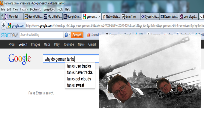
Task: Click the orange Search button
Action: click(77, 35)
